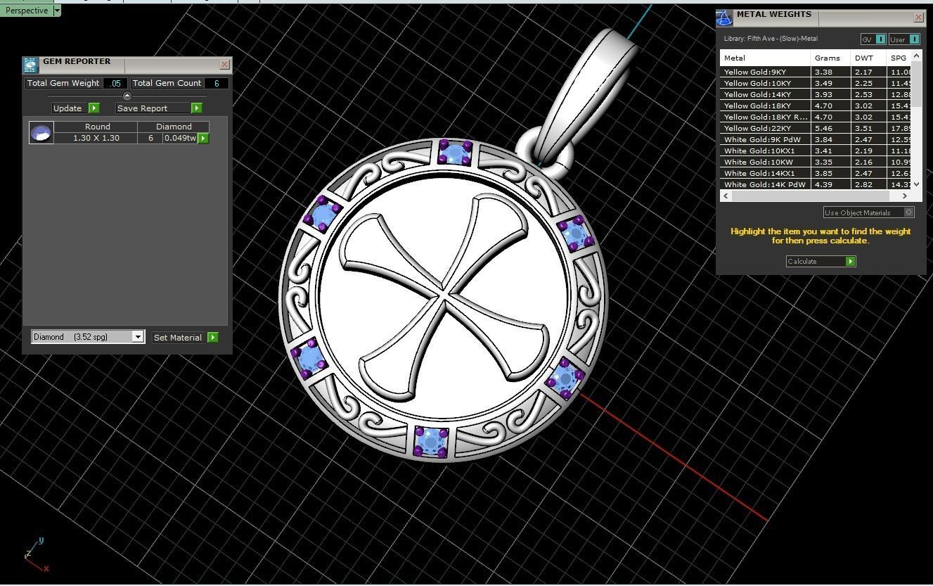Select White Gold:10KW row
This screenshot has width=933, height=586.
(816, 162)
